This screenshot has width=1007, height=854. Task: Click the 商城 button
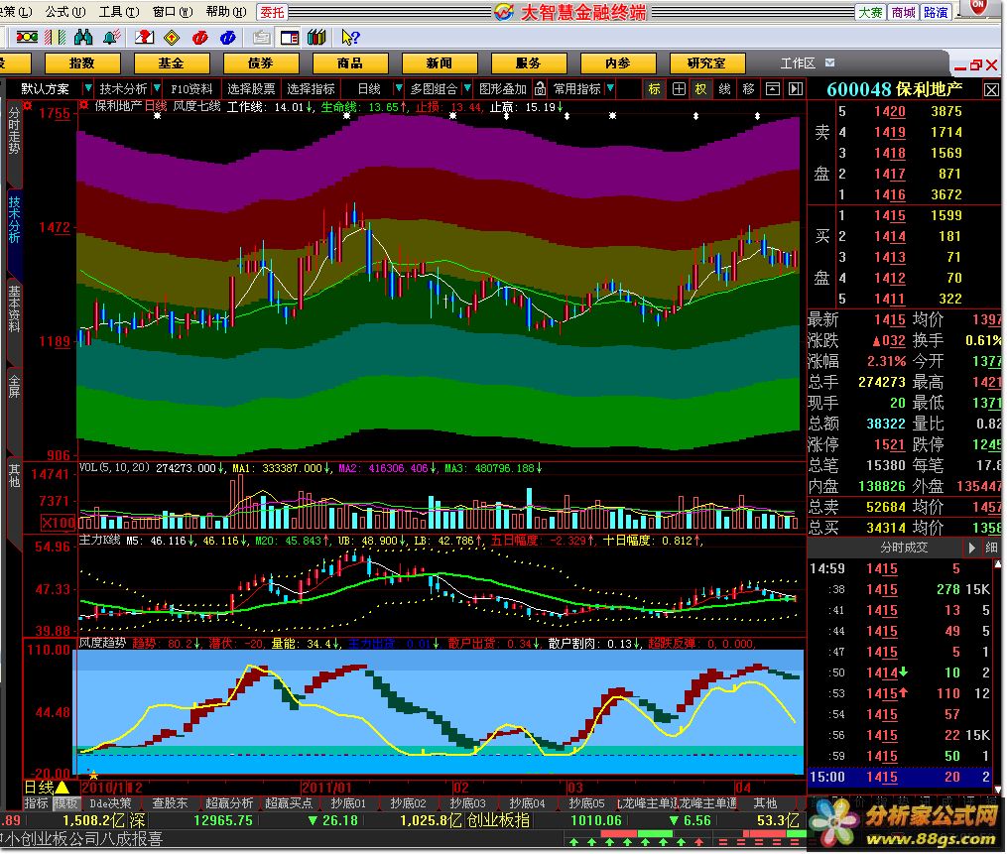(x=904, y=12)
